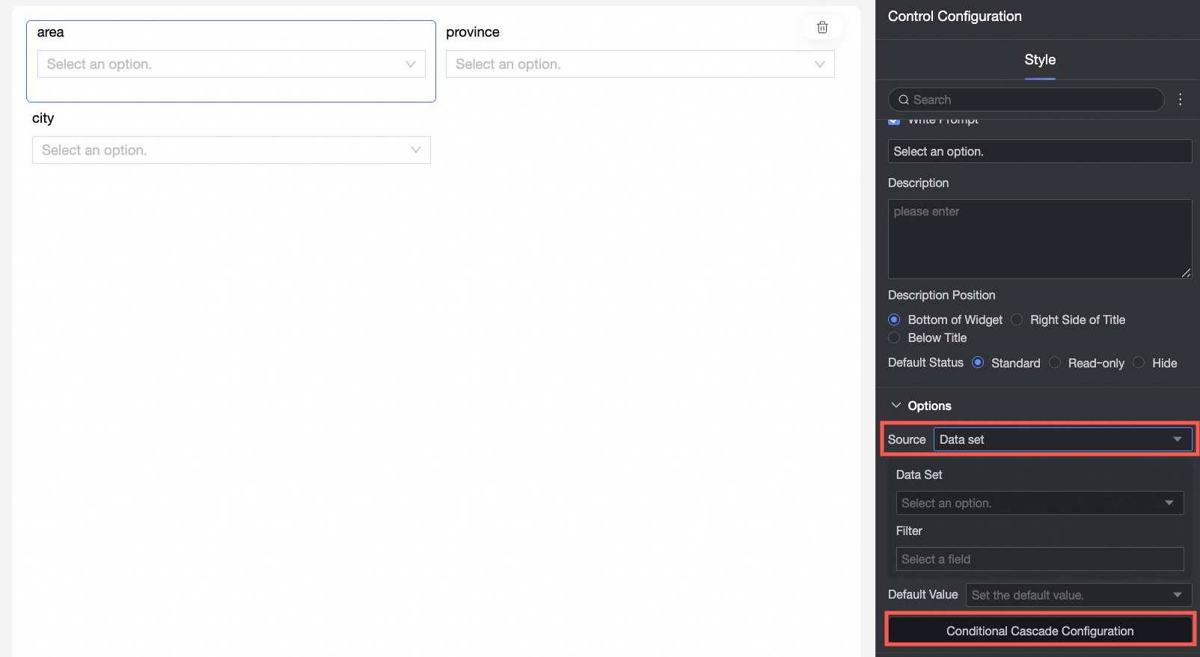Select Right Side of Title radio
The width and height of the screenshot is (1200, 657).
pos(1017,320)
